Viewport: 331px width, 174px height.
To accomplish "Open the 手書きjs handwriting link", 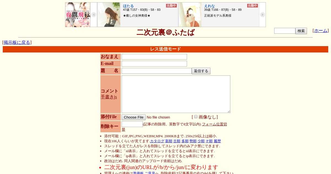I will click(x=109, y=97).
